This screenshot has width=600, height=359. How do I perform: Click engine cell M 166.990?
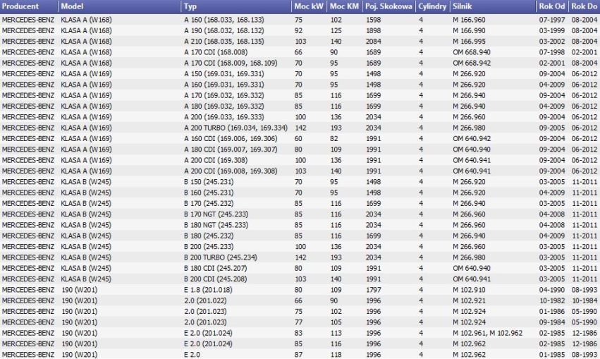click(469, 30)
